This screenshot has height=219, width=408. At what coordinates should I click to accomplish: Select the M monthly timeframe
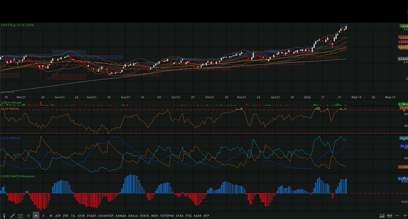point(51,216)
